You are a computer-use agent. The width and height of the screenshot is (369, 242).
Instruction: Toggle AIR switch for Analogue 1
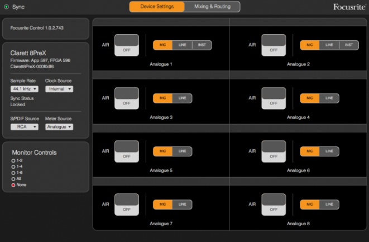coord(127,45)
